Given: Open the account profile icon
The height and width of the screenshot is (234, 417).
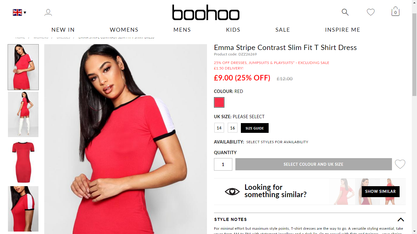Looking at the screenshot, I should point(48,12).
